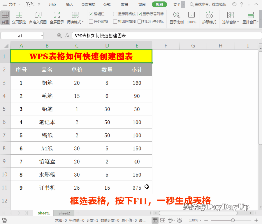Open the Review (审阅) tab
262x224 pixels.
(x=142, y=4)
